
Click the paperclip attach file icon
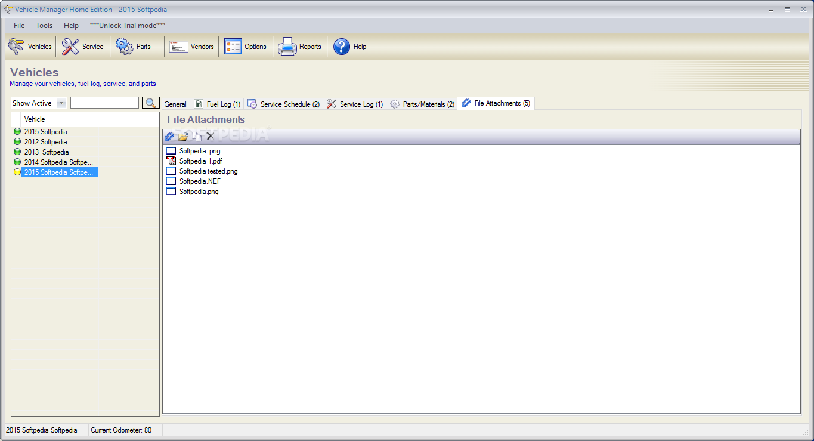pos(169,137)
